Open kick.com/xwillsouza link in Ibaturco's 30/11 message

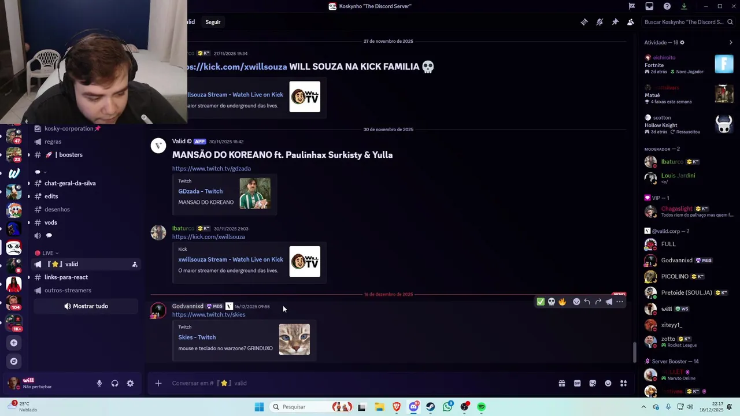pyautogui.click(x=208, y=237)
